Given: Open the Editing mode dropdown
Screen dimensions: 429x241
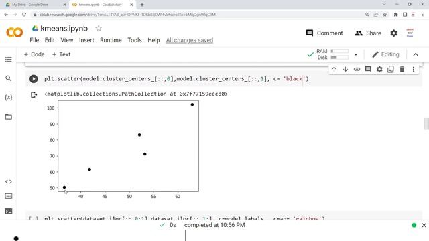Looking at the screenshot, I should point(385,54).
